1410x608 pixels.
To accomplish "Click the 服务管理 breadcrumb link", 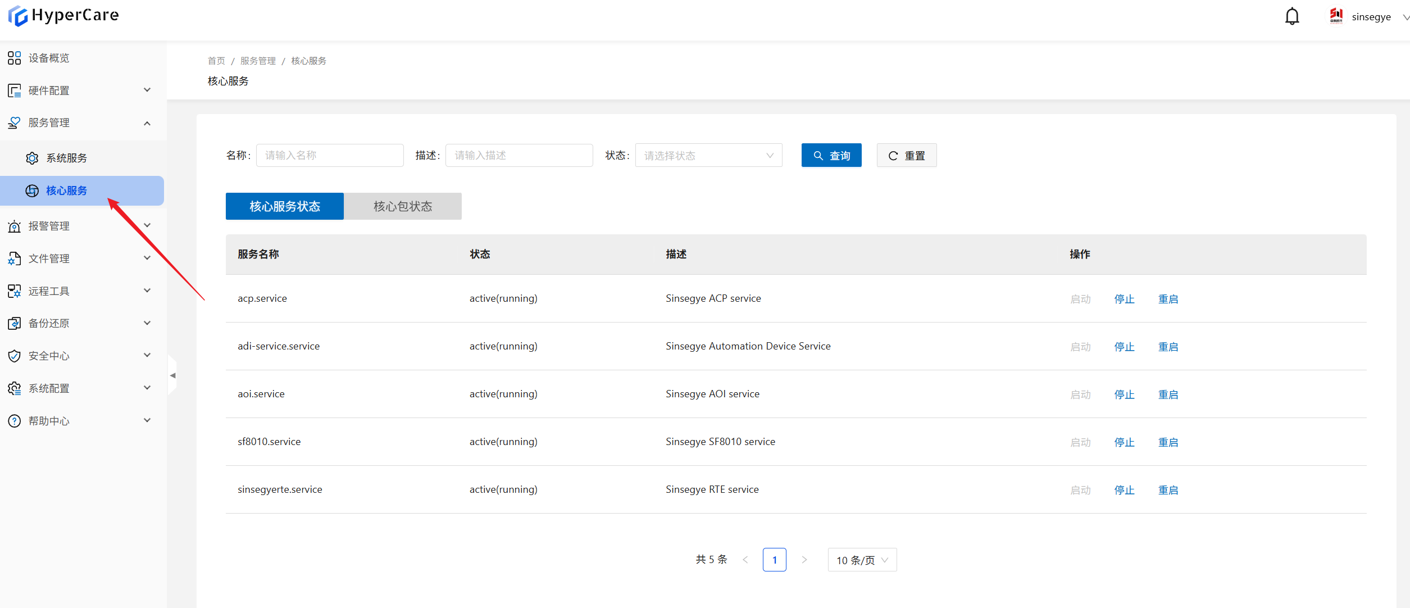I will [x=258, y=61].
